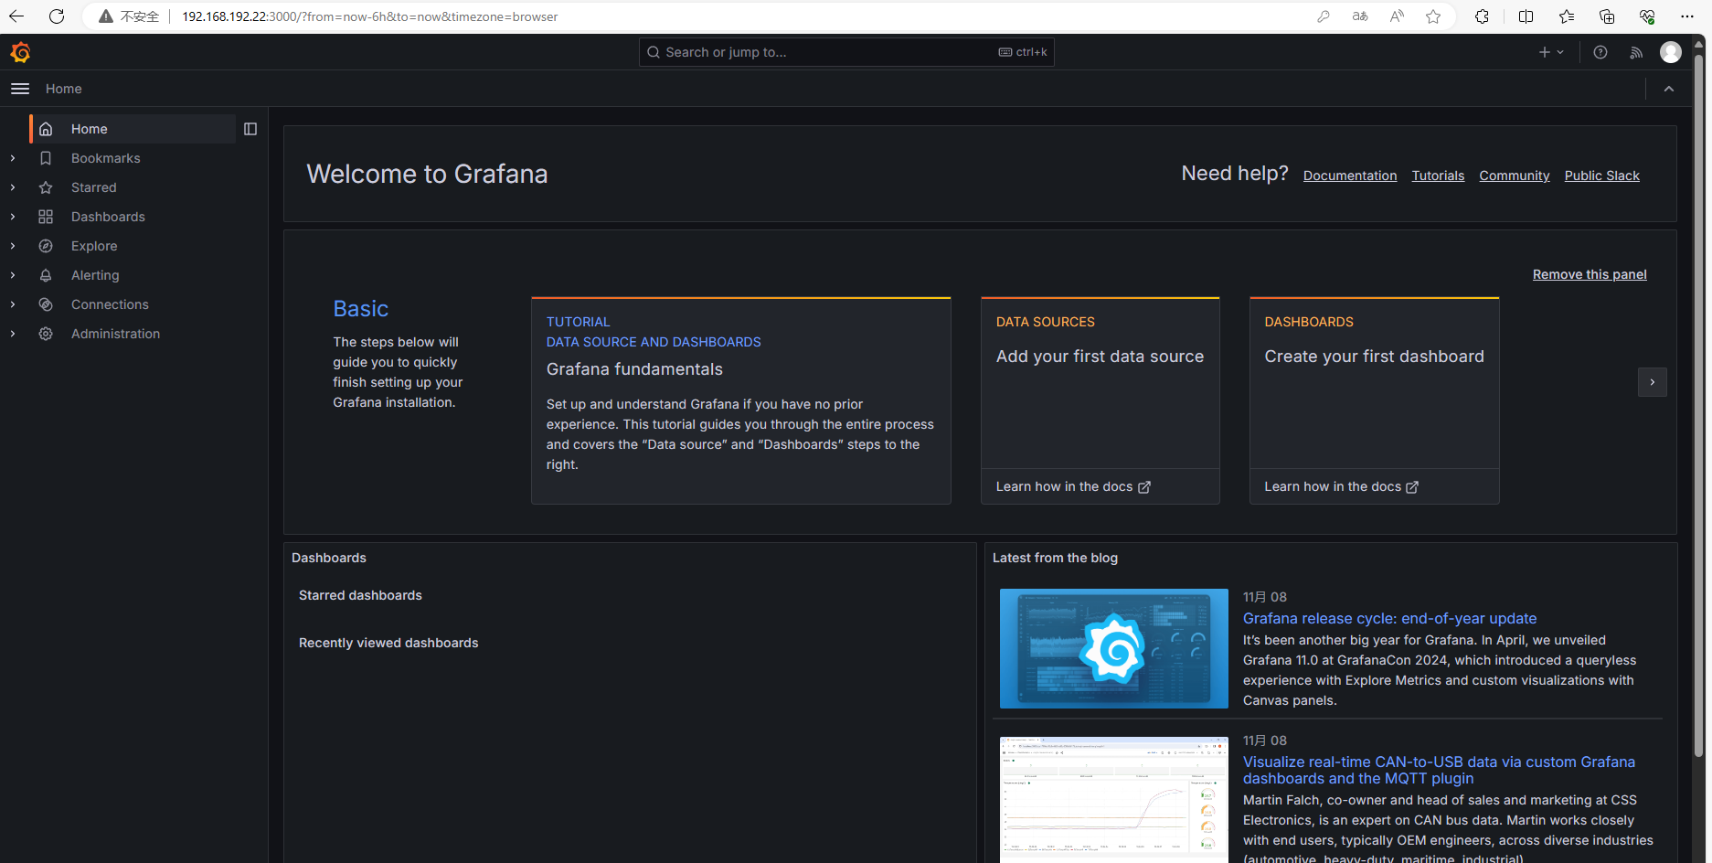Open the plus New dropdown
Image resolution: width=1712 pixels, height=863 pixels.
click(1551, 52)
